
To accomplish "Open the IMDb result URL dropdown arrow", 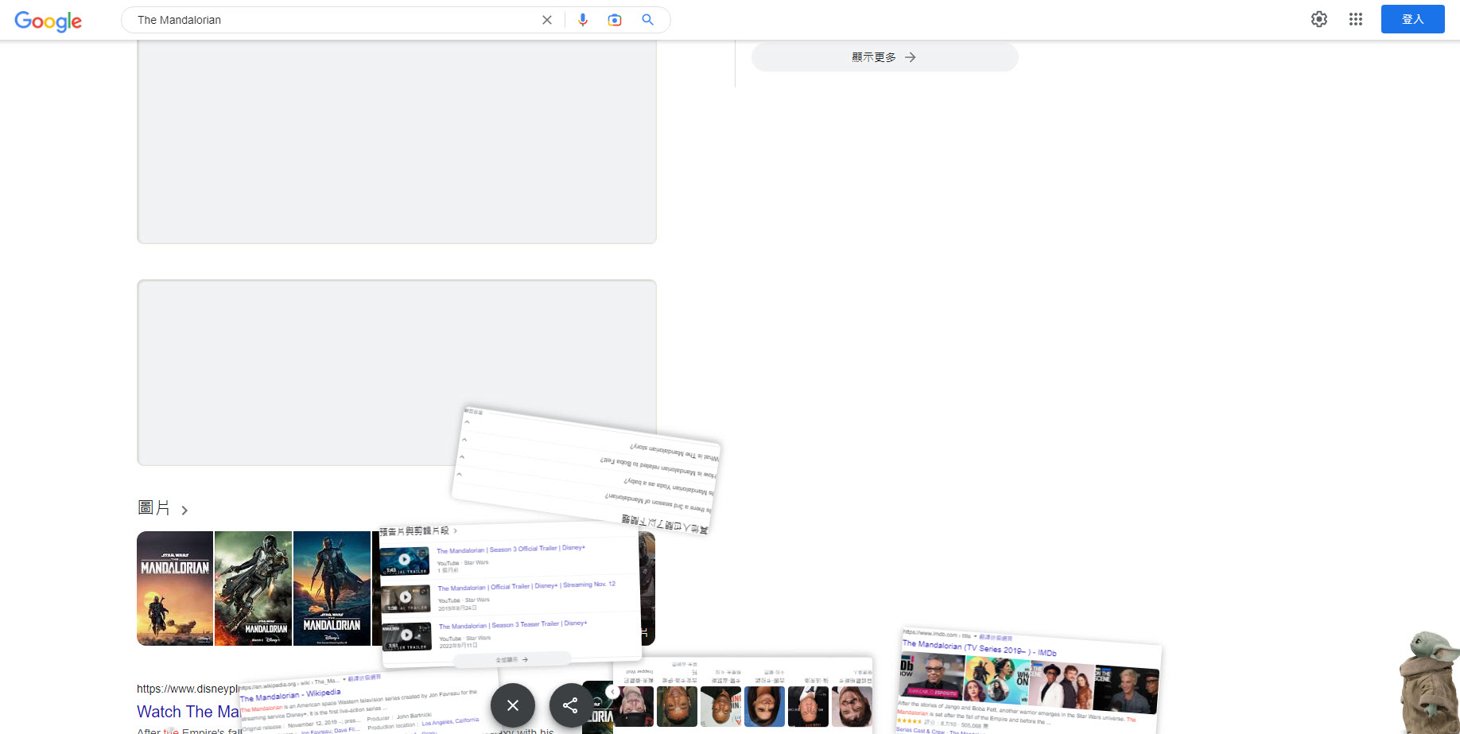I will pyautogui.click(x=975, y=636).
